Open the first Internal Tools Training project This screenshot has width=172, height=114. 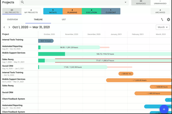(x=13, y=40)
